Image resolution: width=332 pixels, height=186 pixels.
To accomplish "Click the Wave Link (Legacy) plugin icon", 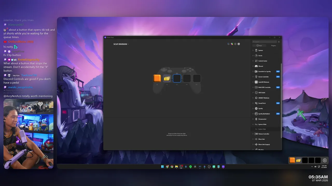I will 256,144.
